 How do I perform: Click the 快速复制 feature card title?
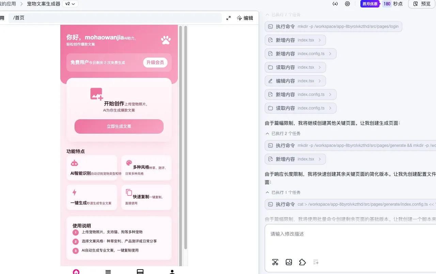(x=141, y=197)
